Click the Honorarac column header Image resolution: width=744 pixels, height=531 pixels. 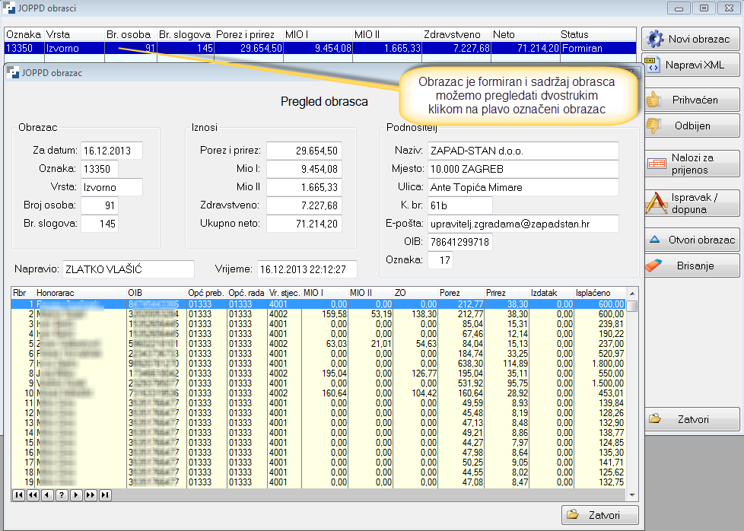pyautogui.click(x=80, y=292)
